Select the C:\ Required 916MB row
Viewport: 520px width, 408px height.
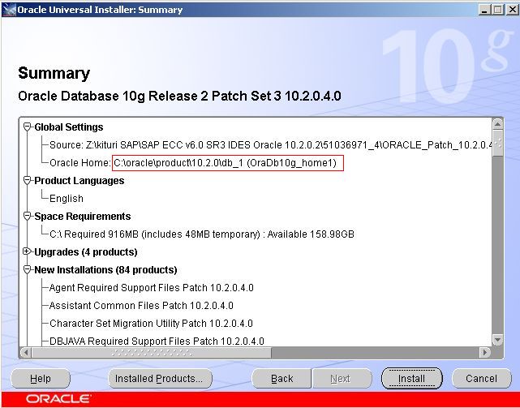202,234
